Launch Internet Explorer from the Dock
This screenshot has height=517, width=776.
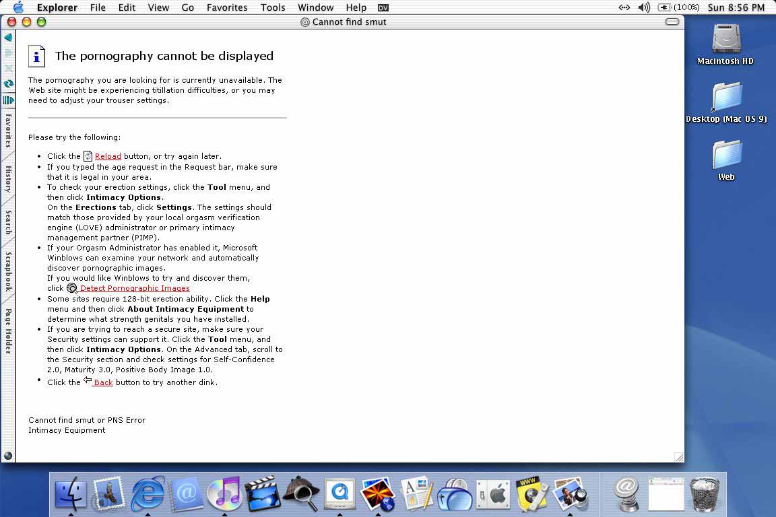click(x=148, y=493)
